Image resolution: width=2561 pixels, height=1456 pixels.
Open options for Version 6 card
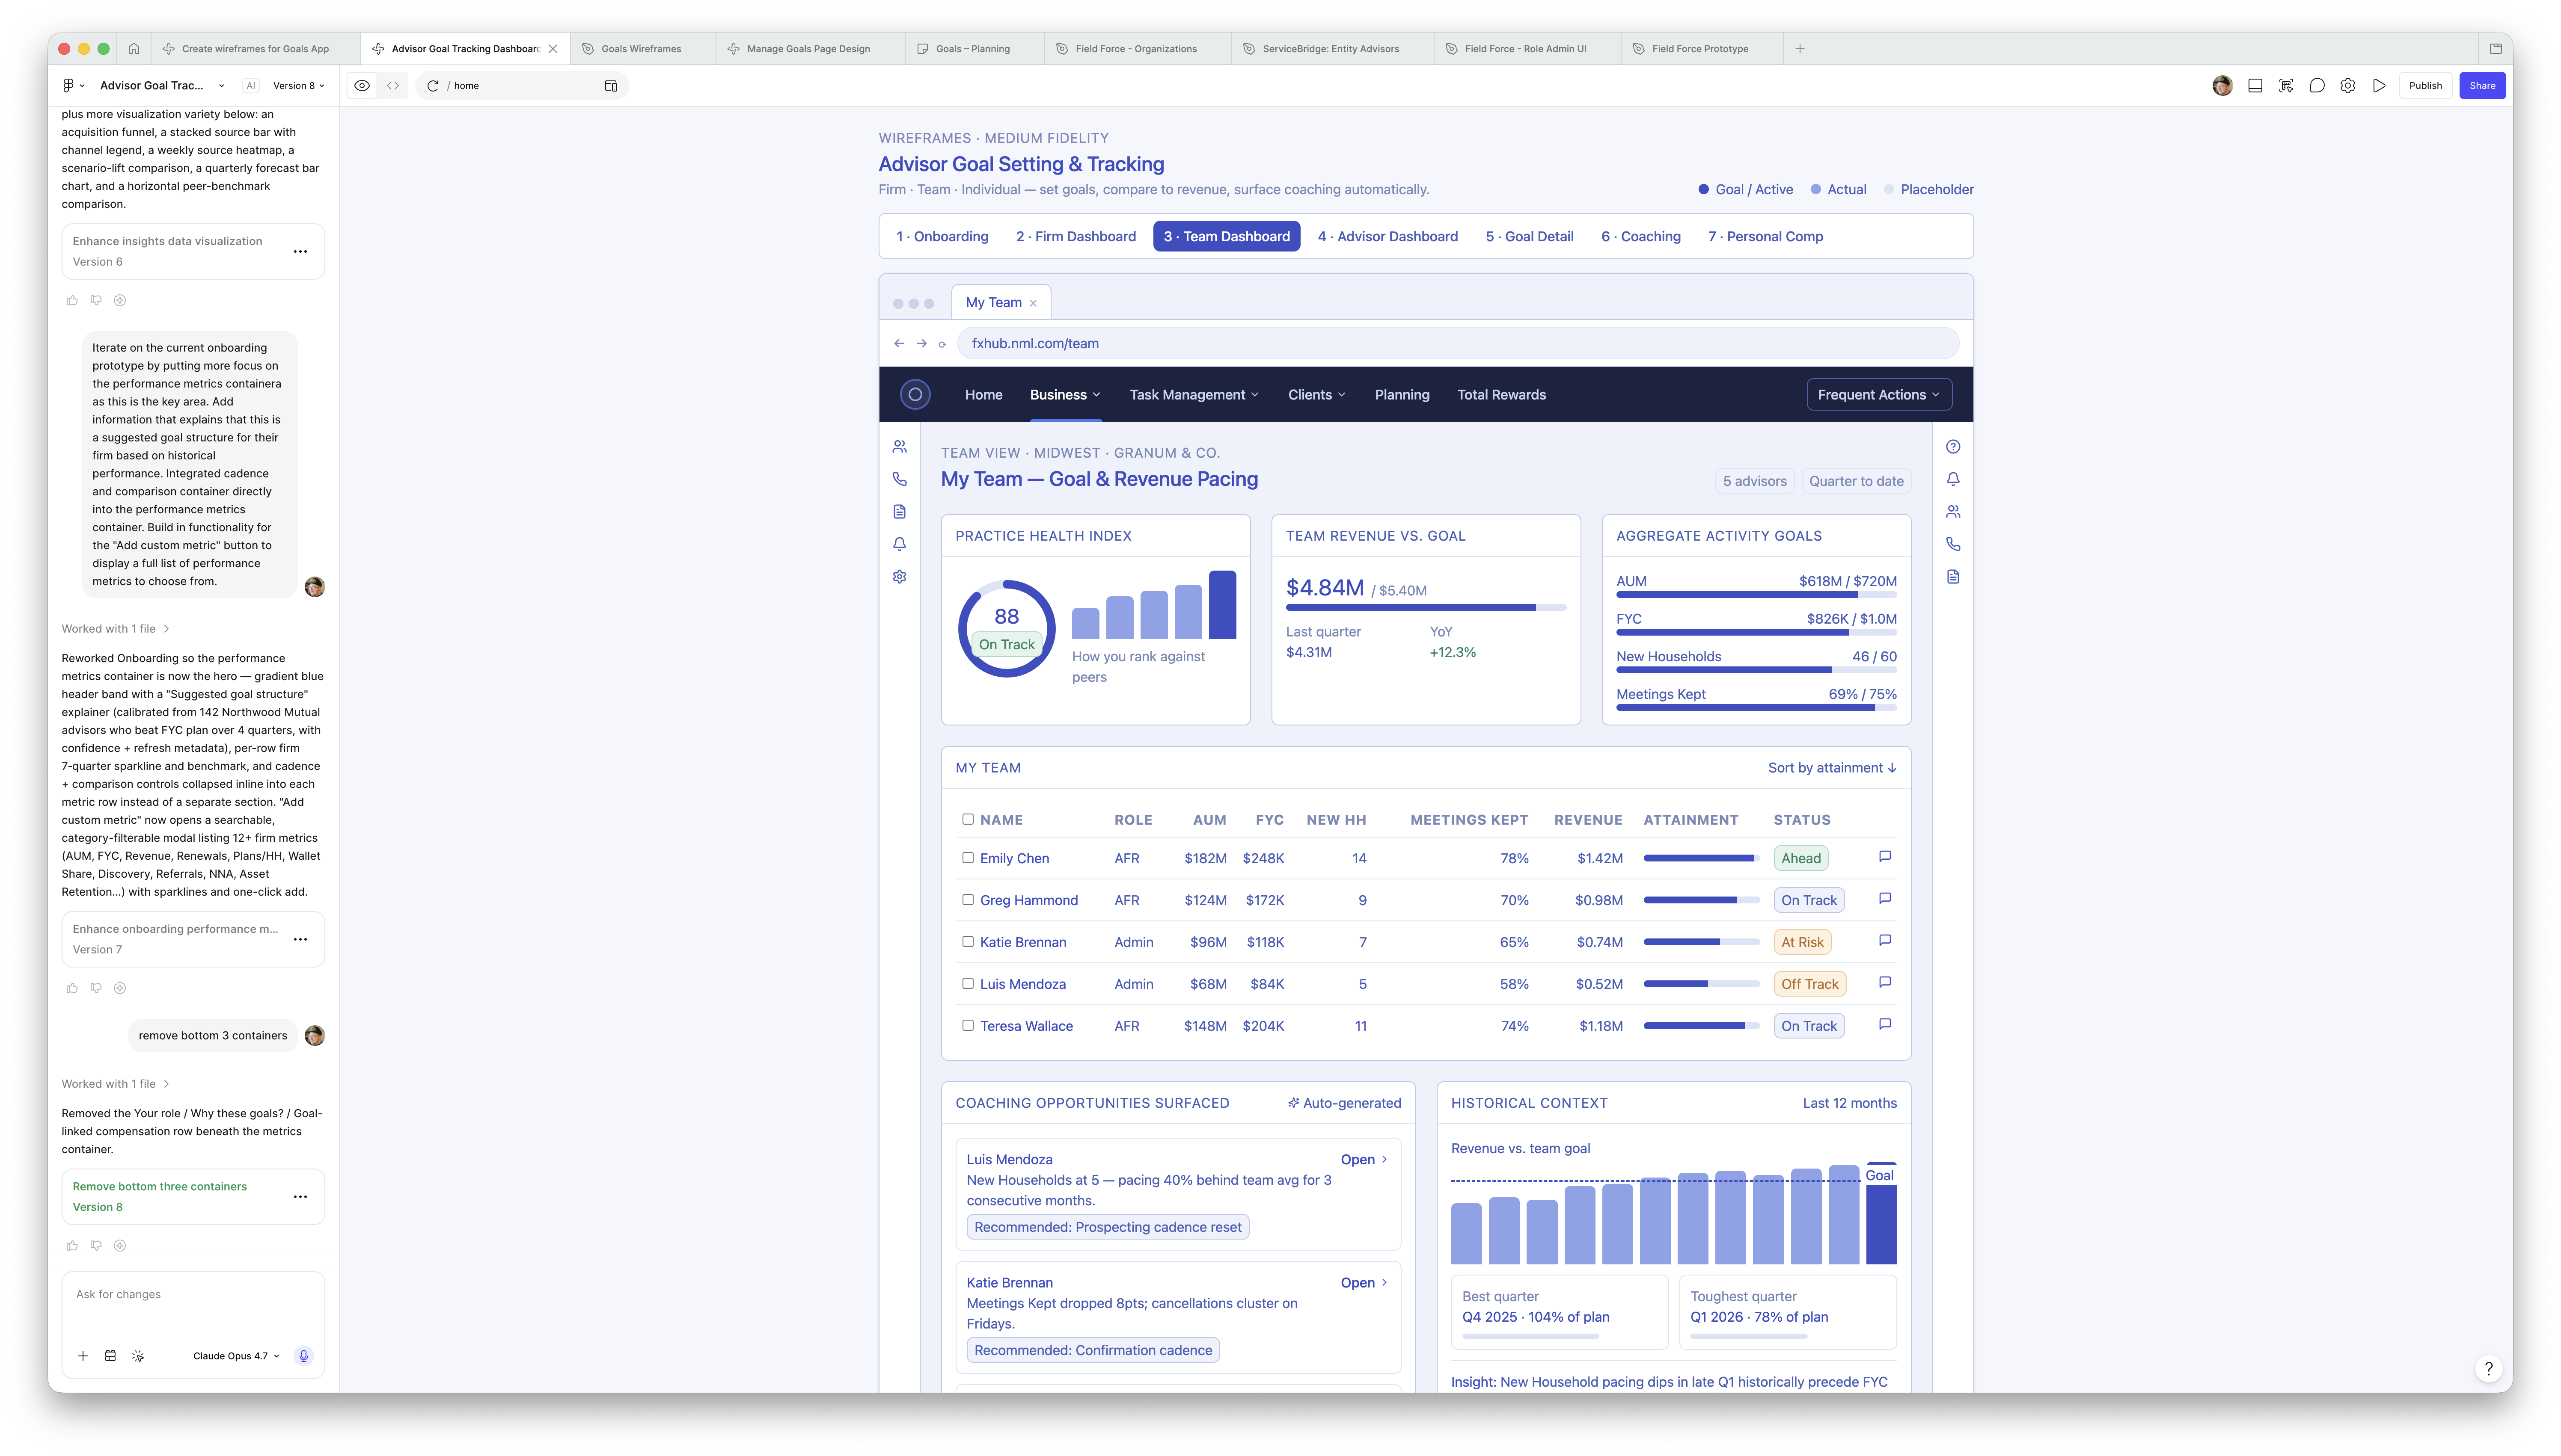tap(300, 251)
